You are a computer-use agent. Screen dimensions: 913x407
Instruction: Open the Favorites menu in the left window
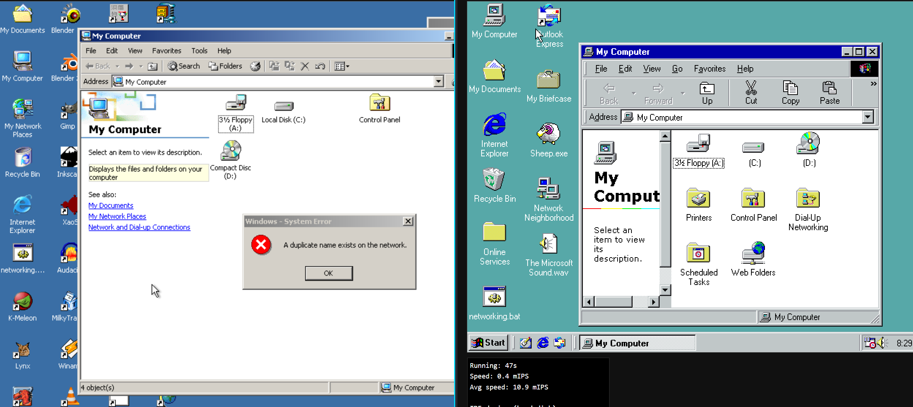pyautogui.click(x=167, y=51)
